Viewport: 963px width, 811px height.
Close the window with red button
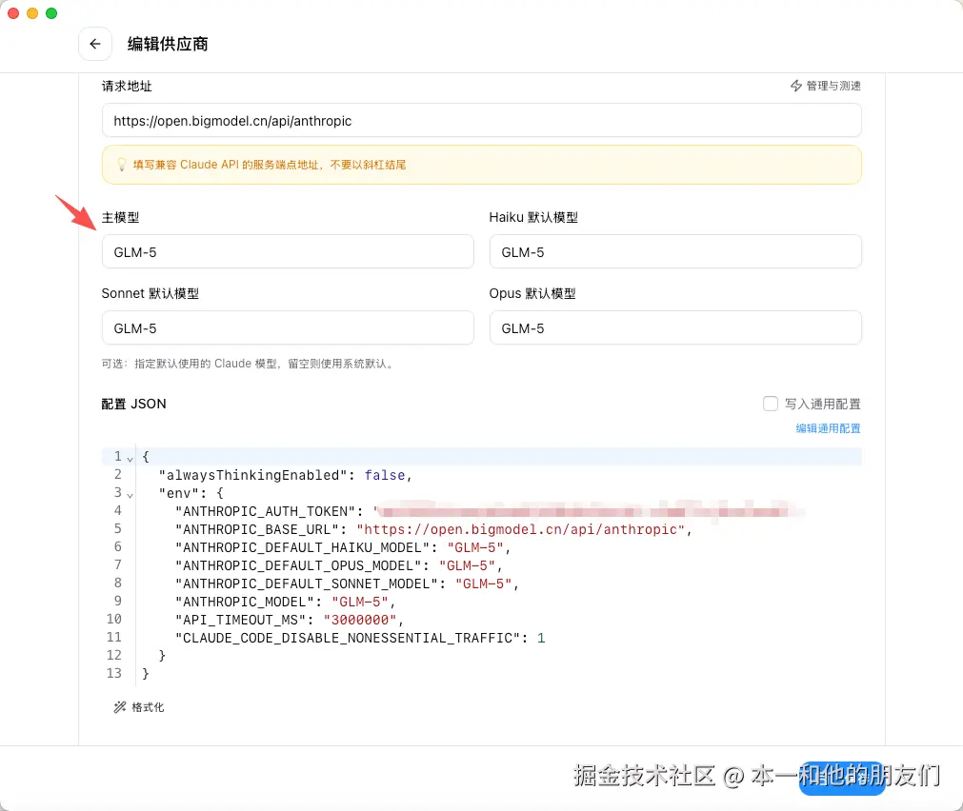click(13, 13)
